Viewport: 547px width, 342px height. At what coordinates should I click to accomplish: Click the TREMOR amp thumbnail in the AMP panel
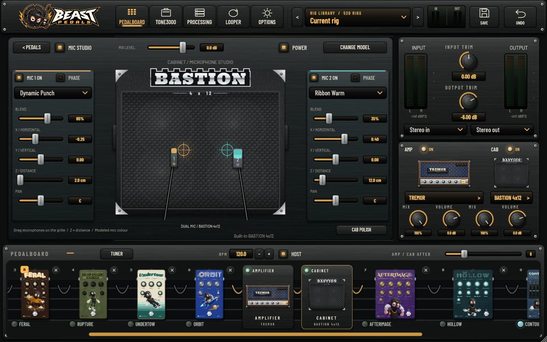[444, 173]
